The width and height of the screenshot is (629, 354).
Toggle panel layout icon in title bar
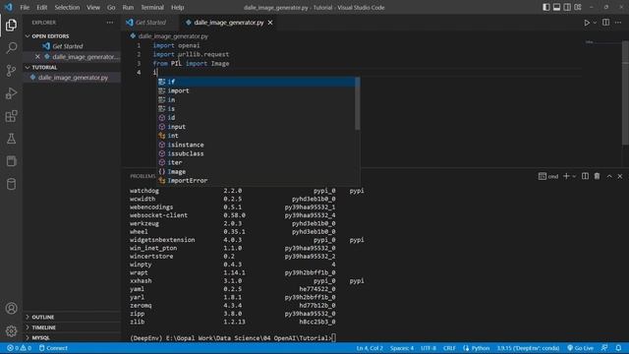556,7
